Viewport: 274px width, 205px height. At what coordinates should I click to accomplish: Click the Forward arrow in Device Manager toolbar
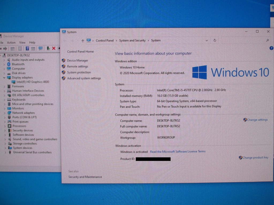click(x=5, y=49)
